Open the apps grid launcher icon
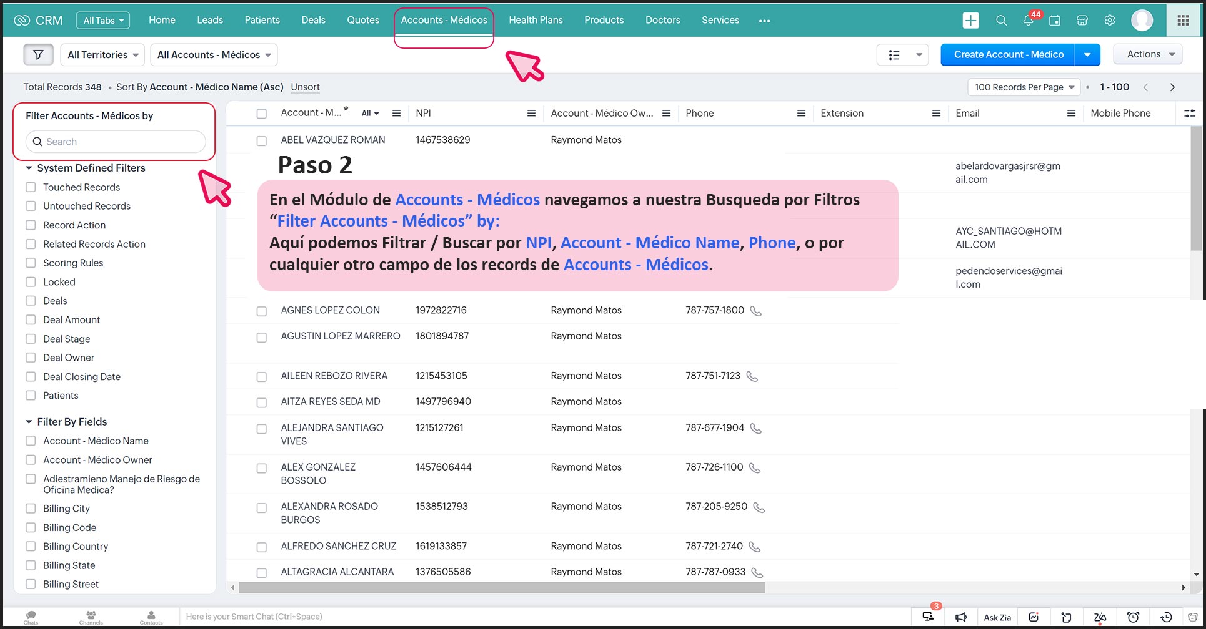The image size is (1206, 629). click(x=1183, y=21)
